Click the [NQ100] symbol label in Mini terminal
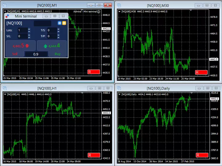 14,23
